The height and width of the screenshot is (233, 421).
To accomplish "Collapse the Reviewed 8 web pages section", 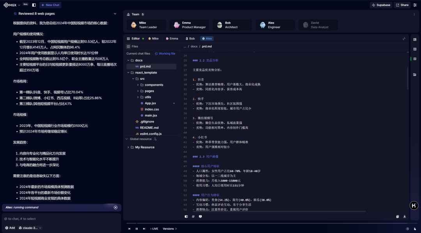I will [x=115, y=14].
